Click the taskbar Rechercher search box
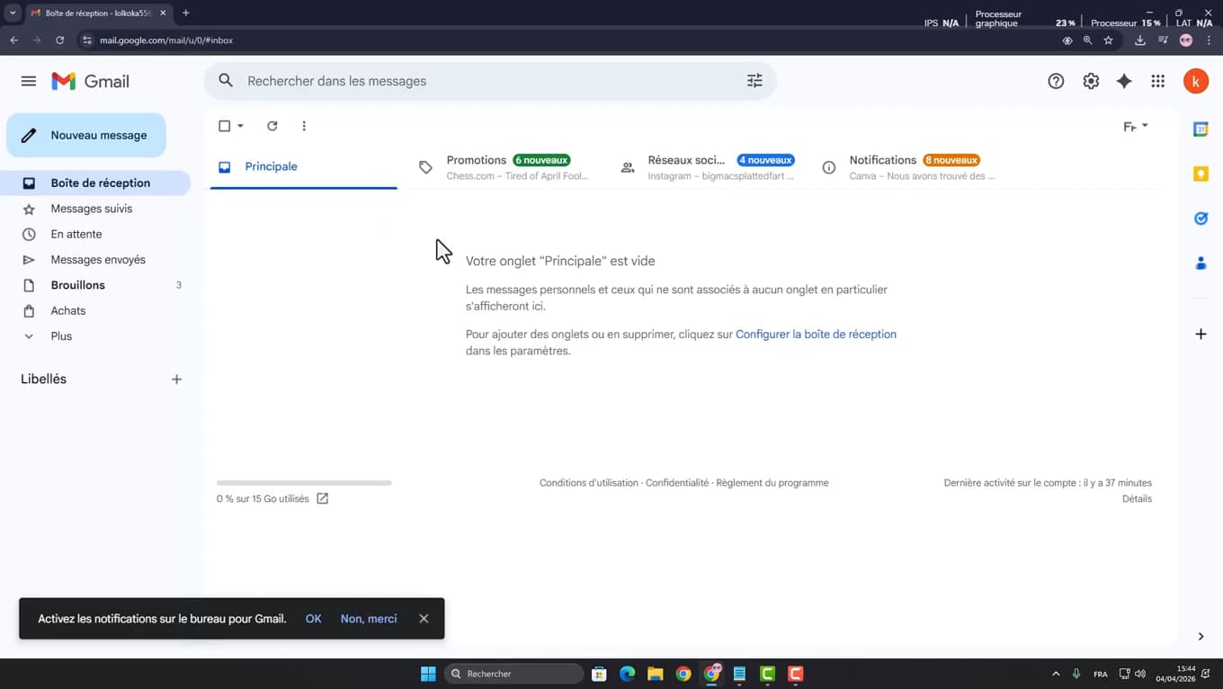The width and height of the screenshot is (1223, 689). [x=514, y=674]
